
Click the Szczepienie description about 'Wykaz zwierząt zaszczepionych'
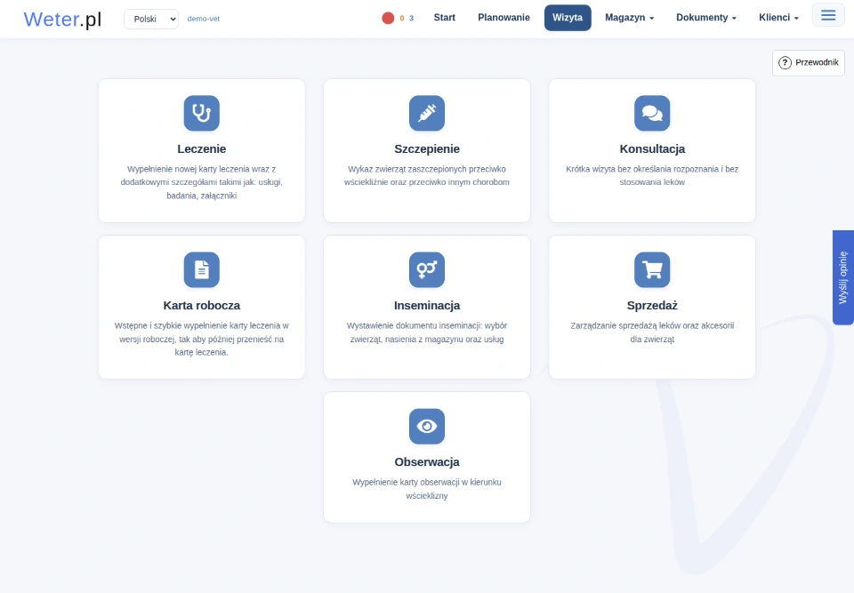click(x=427, y=176)
